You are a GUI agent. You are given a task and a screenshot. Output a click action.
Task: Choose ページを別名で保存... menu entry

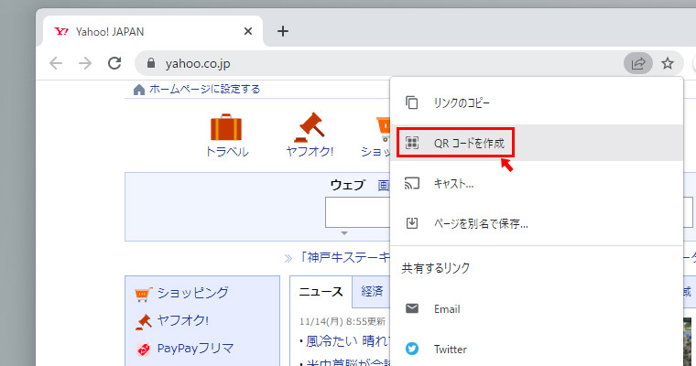537,223
